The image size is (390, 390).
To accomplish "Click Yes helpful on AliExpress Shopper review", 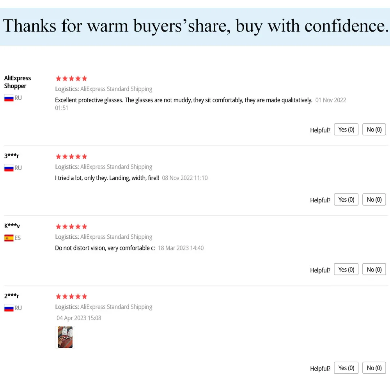I will [x=346, y=129].
